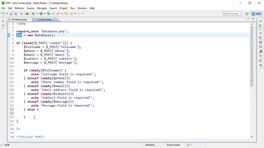The image size is (264, 148).
Task: Open the Help menu
Action: click(x=92, y=8)
